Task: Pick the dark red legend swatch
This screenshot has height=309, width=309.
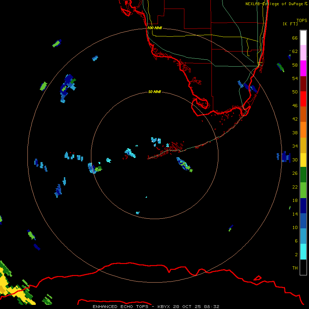Action: pos(303,83)
